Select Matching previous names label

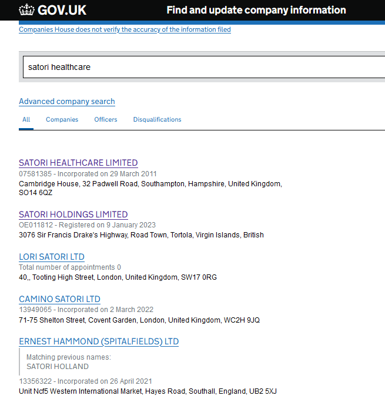(x=69, y=357)
